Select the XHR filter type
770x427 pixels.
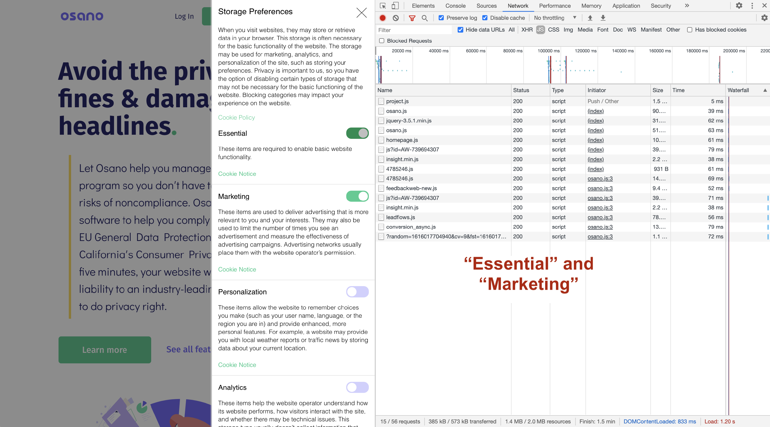pyautogui.click(x=527, y=30)
